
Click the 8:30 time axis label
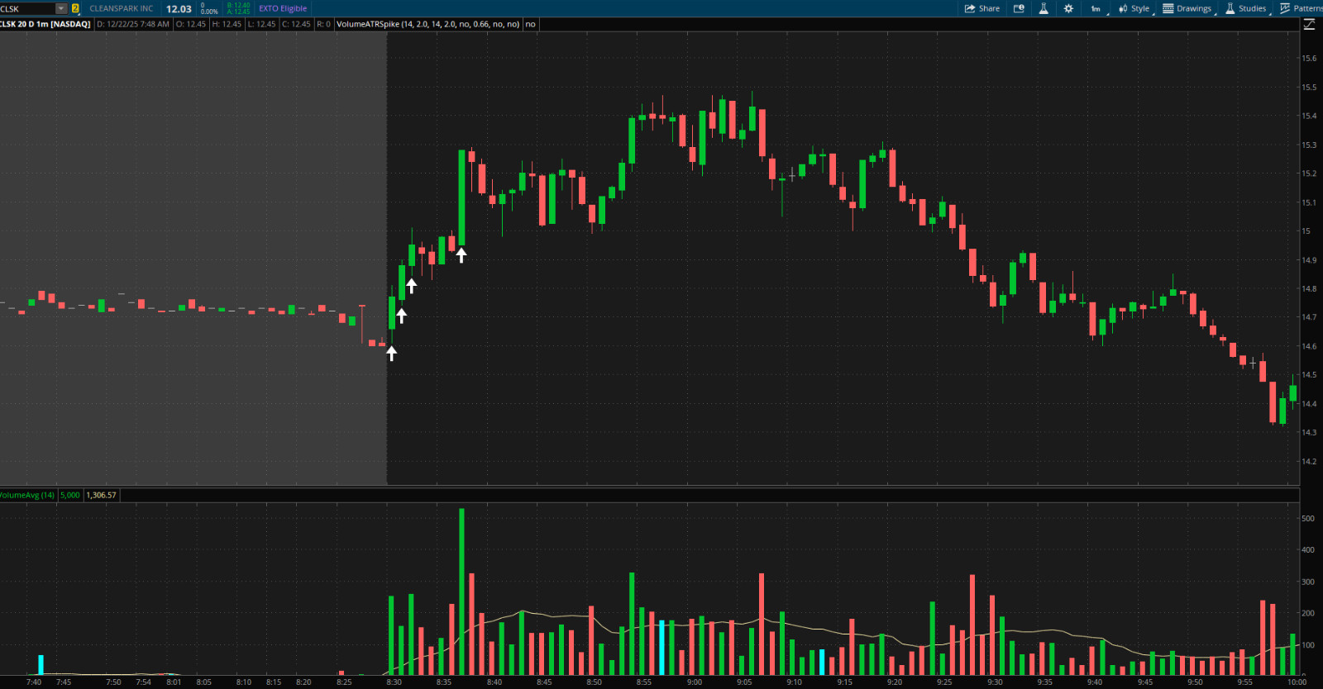(x=394, y=682)
